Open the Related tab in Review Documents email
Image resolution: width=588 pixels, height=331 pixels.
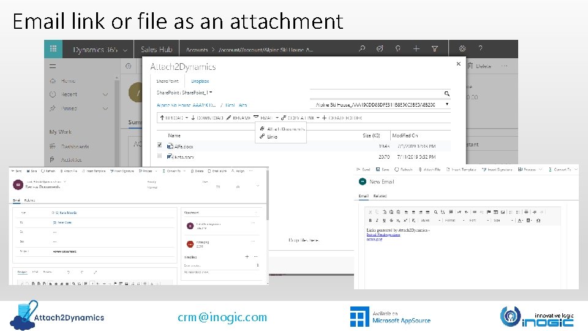point(29,200)
